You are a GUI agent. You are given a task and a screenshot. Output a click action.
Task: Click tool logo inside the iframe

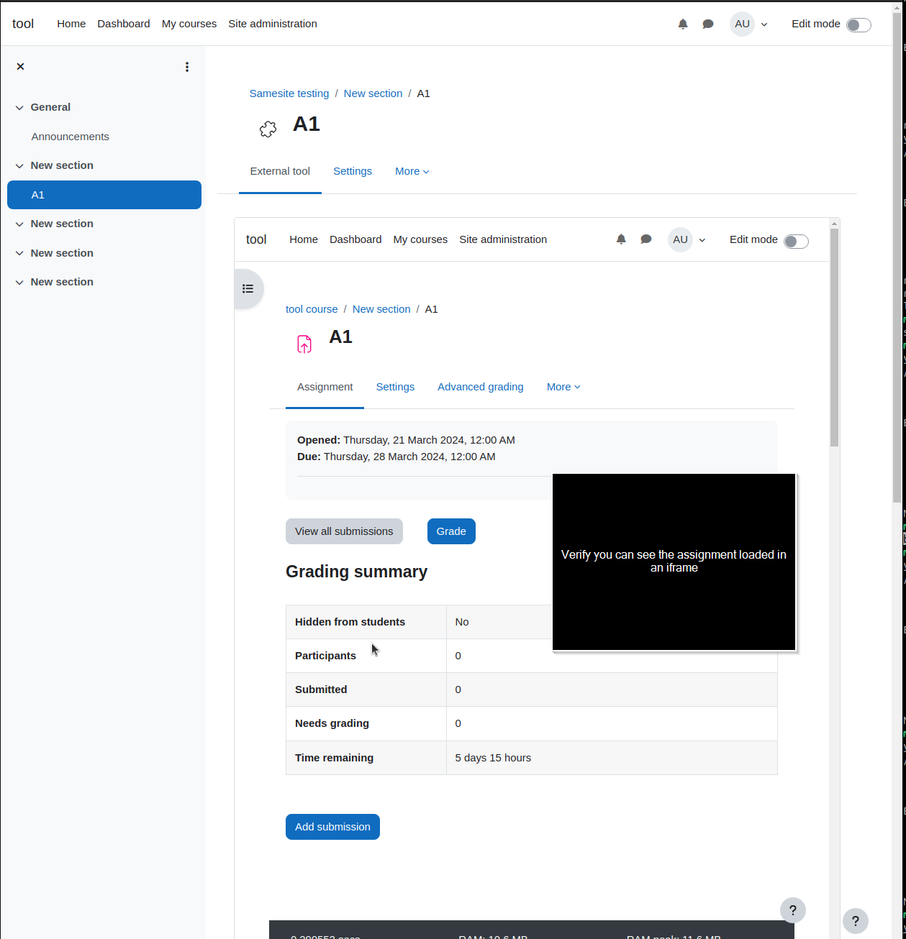256,239
